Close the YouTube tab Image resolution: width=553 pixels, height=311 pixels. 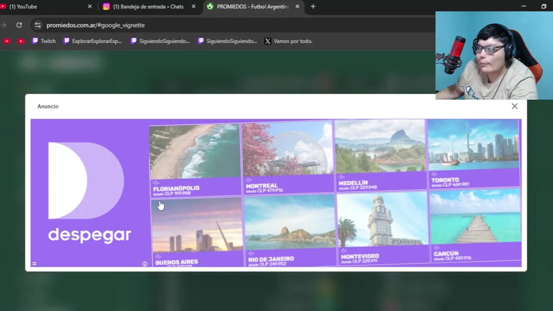coord(90,6)
